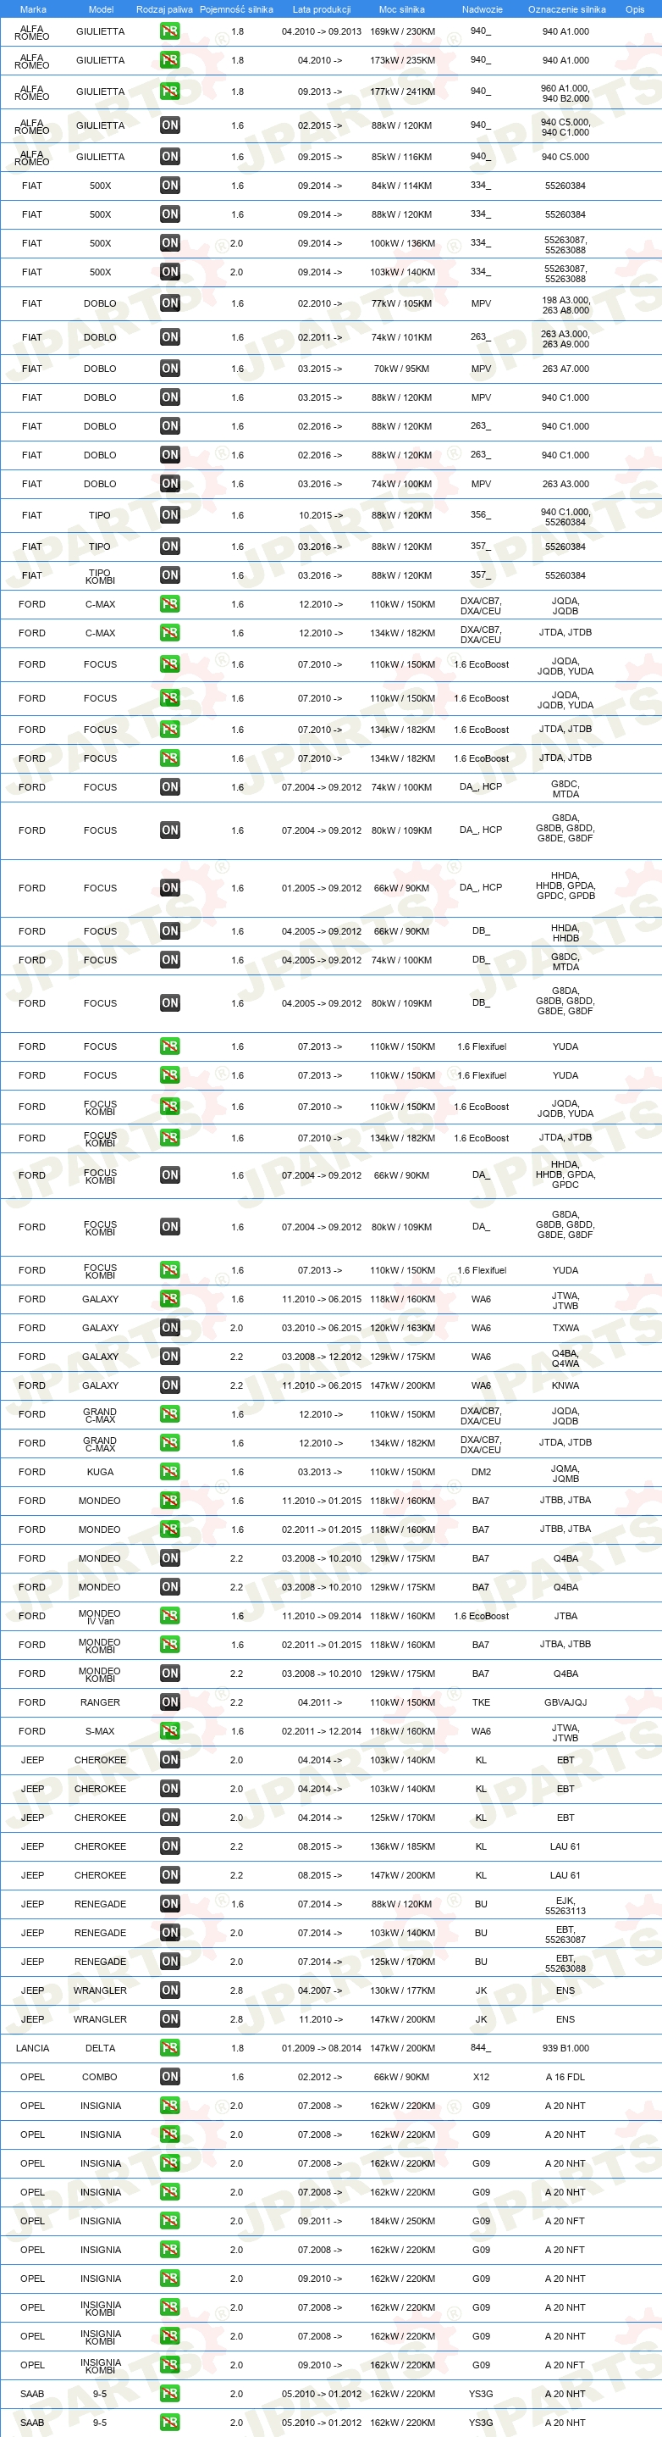Click petrol icon for Focus Kombi Flexifuel row
The width and height of the screenshot is (662, 2437).
tap(170, 1270)
